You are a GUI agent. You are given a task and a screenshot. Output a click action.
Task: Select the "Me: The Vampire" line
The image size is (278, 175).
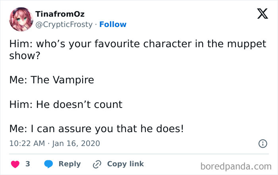tap(52, 80)
